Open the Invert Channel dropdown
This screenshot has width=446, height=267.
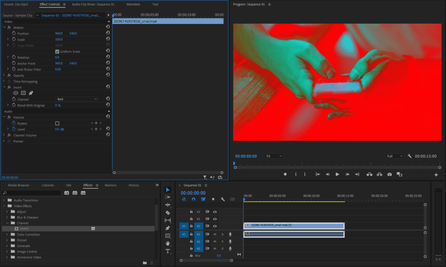coord(77,99)
